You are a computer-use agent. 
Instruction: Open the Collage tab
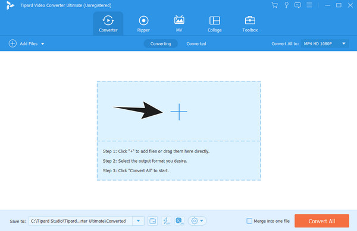214,24
